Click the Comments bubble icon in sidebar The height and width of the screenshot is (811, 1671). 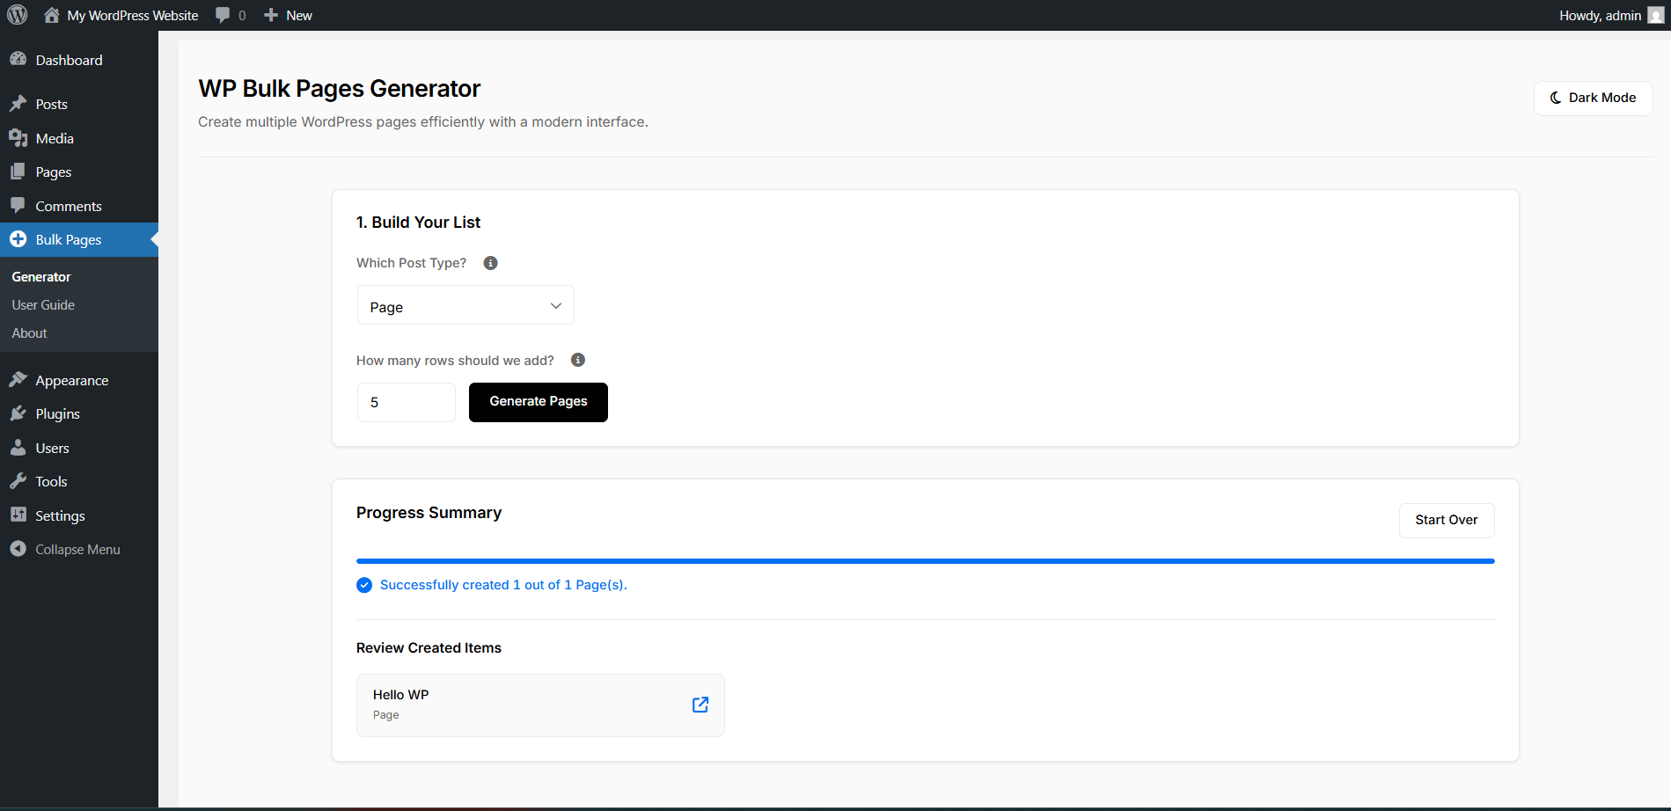pos(18,206)
